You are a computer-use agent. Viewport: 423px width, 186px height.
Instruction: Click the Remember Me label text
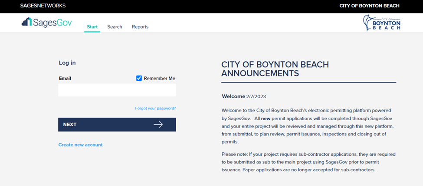159,78
